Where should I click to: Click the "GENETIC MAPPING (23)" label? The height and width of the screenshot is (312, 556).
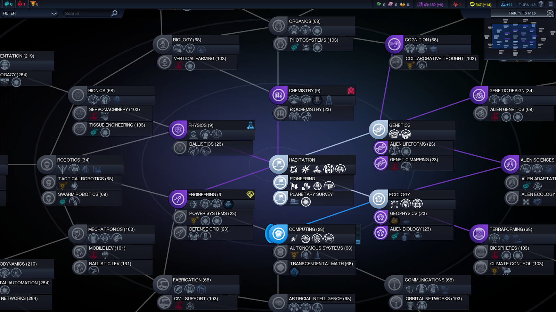pos(414,160)
